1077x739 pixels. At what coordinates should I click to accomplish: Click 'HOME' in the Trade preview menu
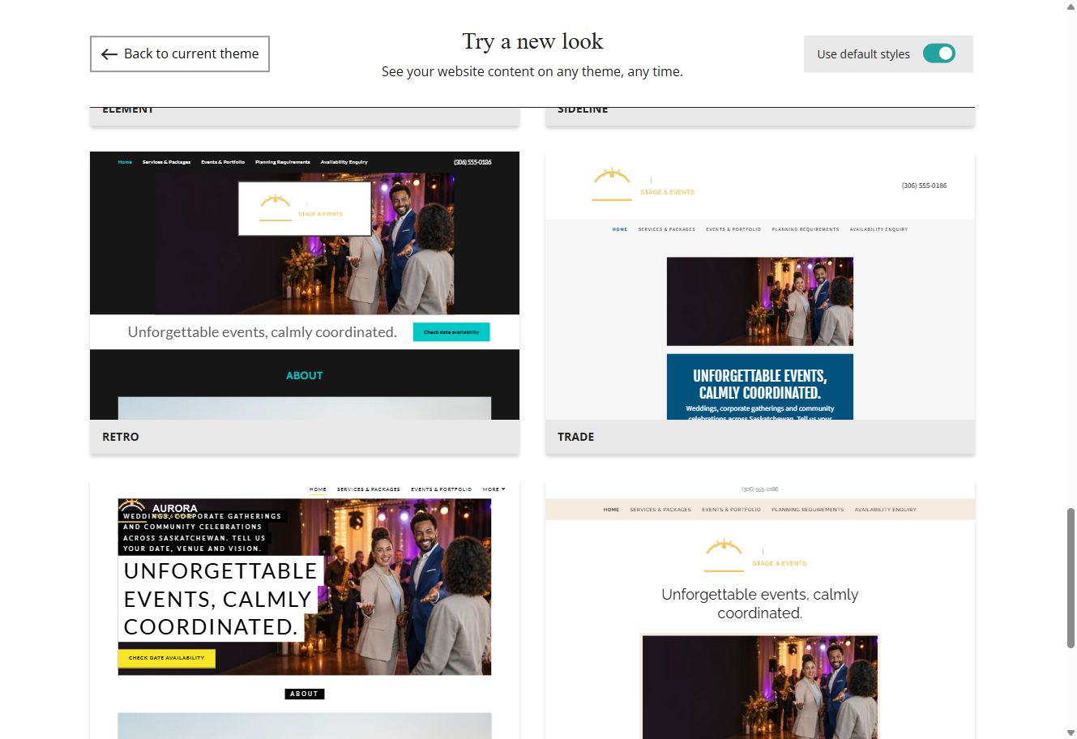620,229
